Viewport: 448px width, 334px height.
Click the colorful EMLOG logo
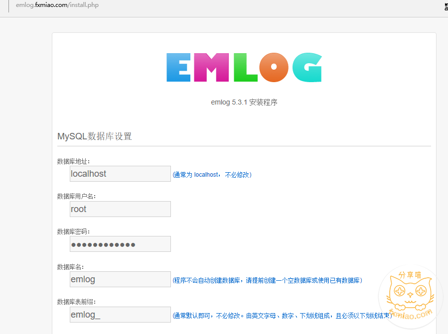pyautogui.click(x=244, y=67)
